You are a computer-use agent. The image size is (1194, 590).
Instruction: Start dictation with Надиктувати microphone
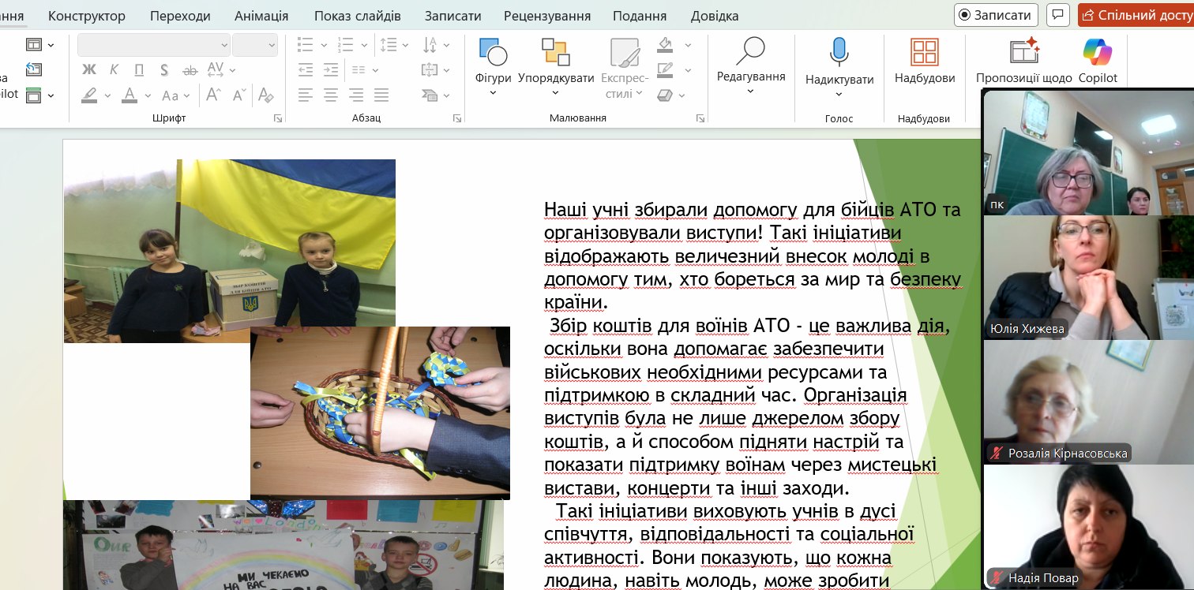pyautogui.click(x=839, y=53)
